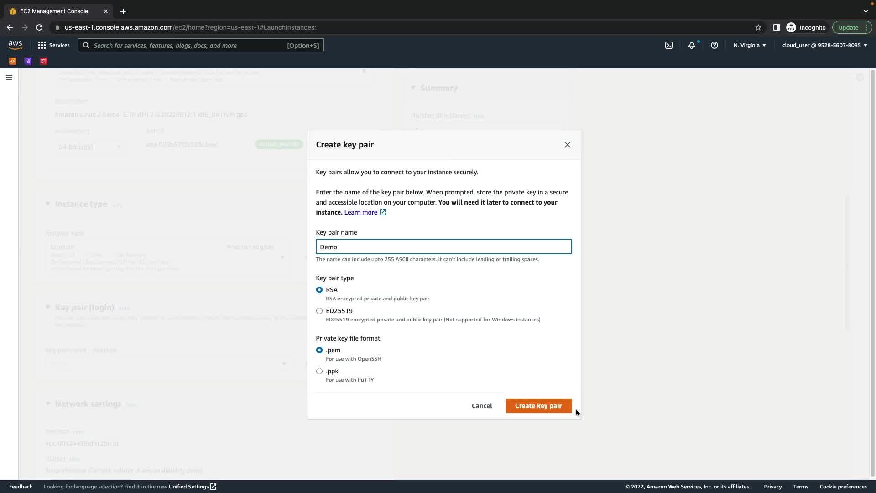This screenshot has width=876, height=493.
Task: Open the notifications bell
Action: 692,45
